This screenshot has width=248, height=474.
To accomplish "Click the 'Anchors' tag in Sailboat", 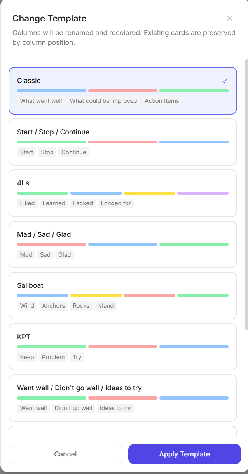I will (54, 306).
